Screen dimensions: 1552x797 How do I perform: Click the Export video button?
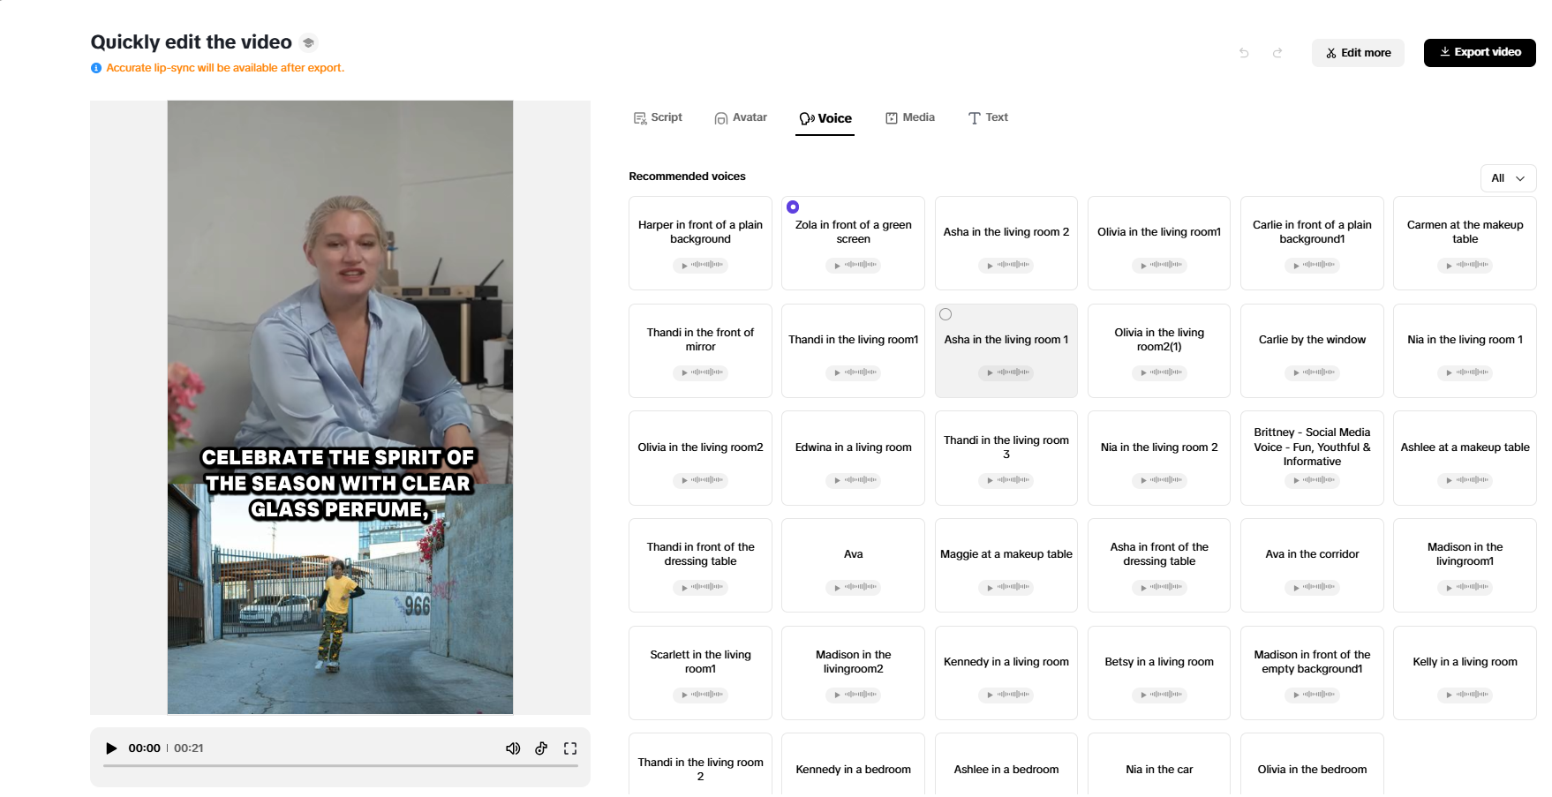(x=1480, y=52)
